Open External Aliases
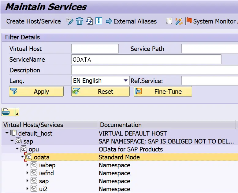This screenshot has width=238, height=193. pyautogui.click(x=131, y=21)
